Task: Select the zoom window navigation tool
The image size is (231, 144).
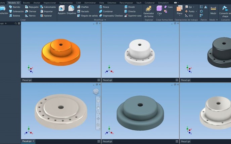Action: (x=98, y=113)
